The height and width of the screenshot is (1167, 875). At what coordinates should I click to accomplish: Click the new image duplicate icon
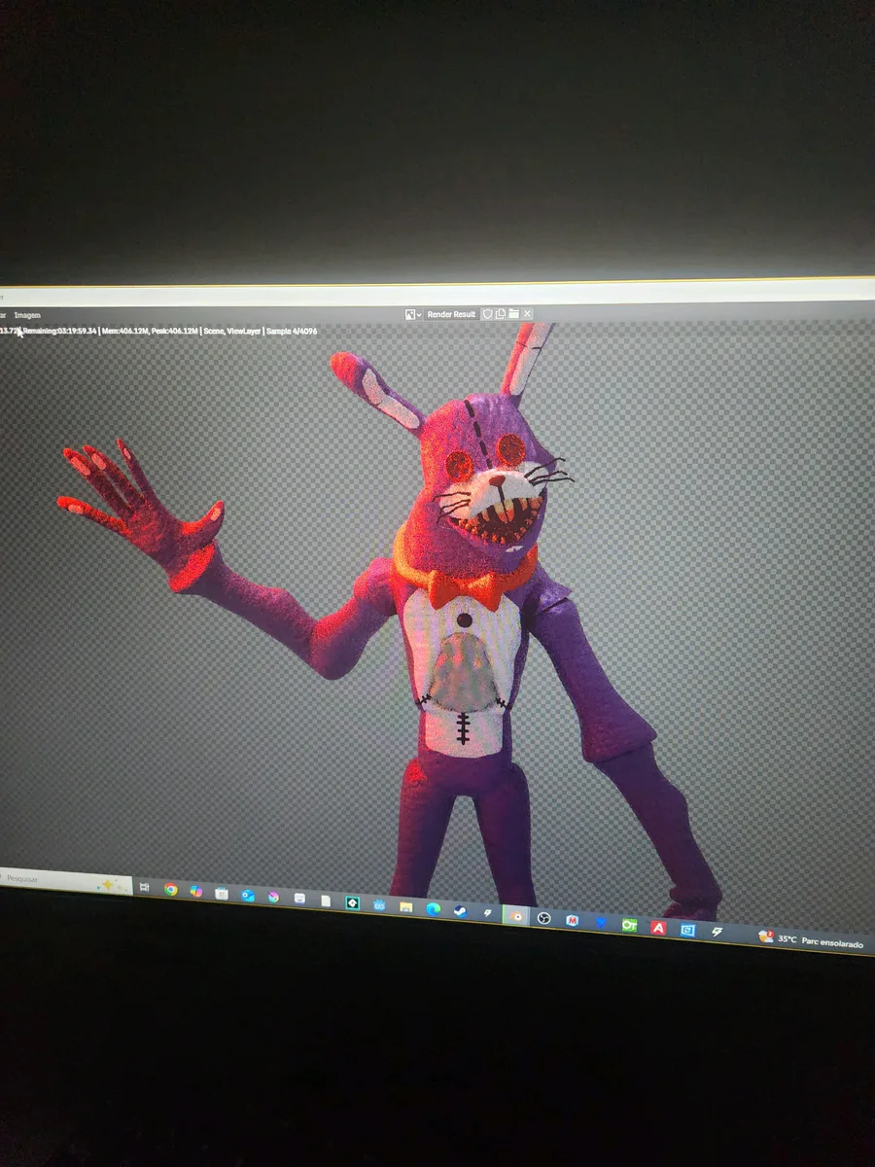(500, 314)
